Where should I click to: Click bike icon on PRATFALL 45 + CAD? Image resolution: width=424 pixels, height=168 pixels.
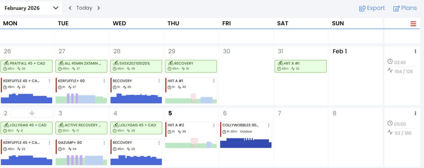click(6, 63)
